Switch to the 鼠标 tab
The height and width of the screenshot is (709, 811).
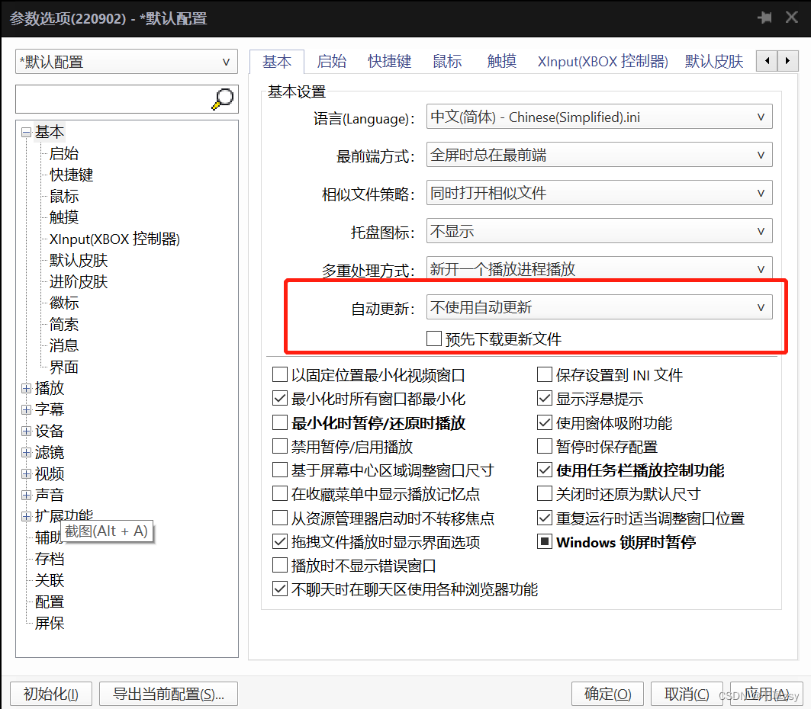pyautogui.click(x=447, y=61)
